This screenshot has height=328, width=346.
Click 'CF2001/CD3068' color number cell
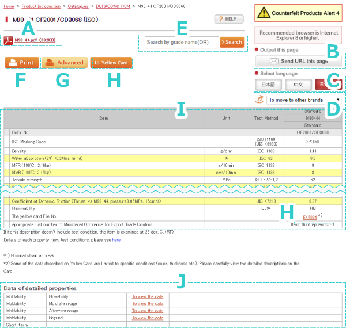pos(313,132)
